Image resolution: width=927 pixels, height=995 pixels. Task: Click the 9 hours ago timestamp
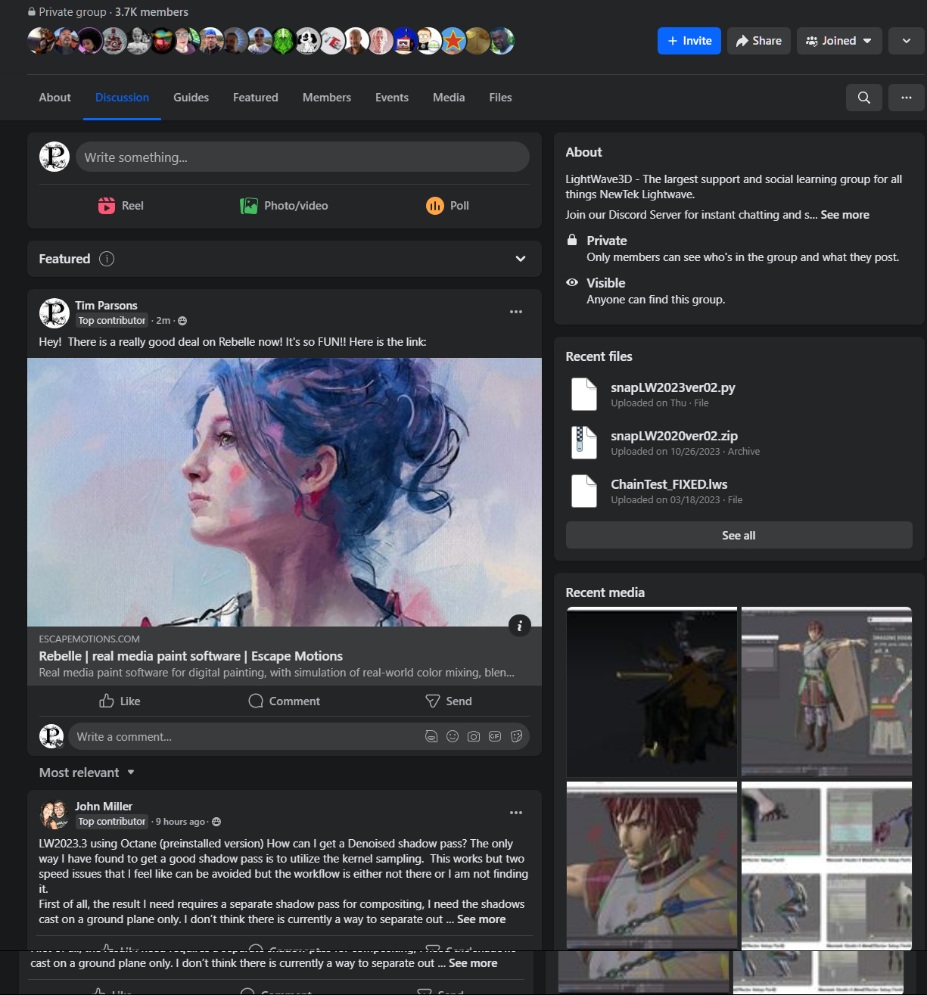tap(180, 822)
